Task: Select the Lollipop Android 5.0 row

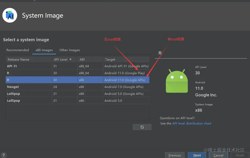Action: click(x=77, y=101)
